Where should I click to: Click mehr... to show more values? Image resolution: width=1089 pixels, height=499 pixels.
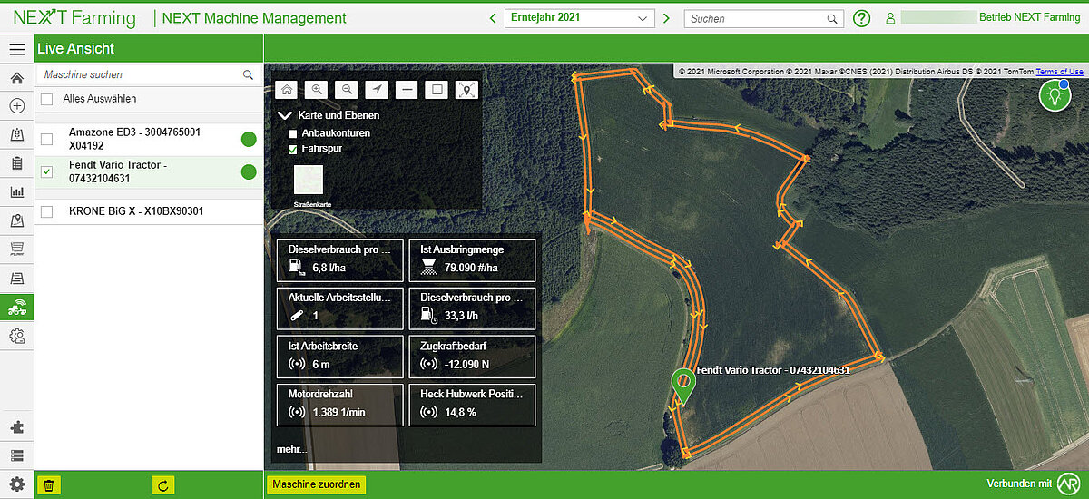291,449
